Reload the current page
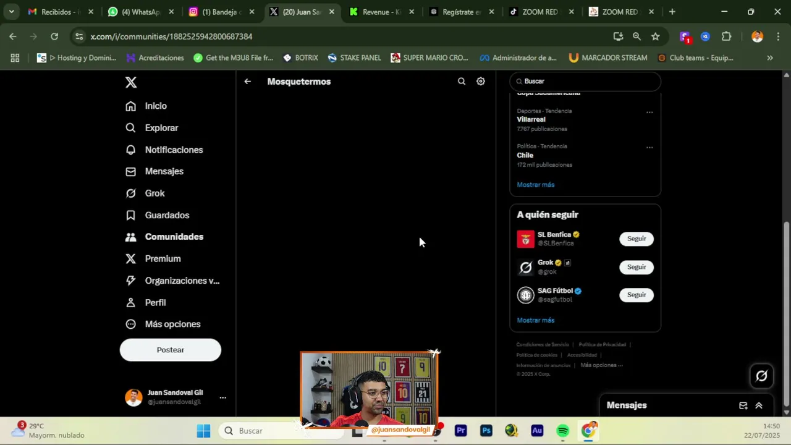The width and height of the screenshot is (791, 445). pos(54,36)
